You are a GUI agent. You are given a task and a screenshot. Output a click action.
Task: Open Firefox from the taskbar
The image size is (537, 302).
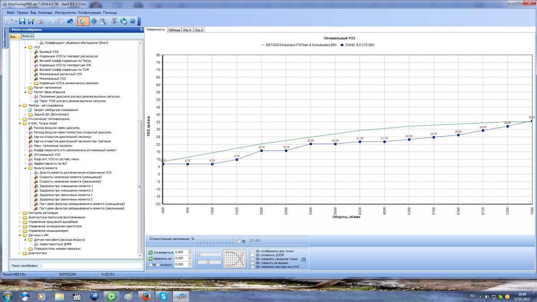pos(145,296)
